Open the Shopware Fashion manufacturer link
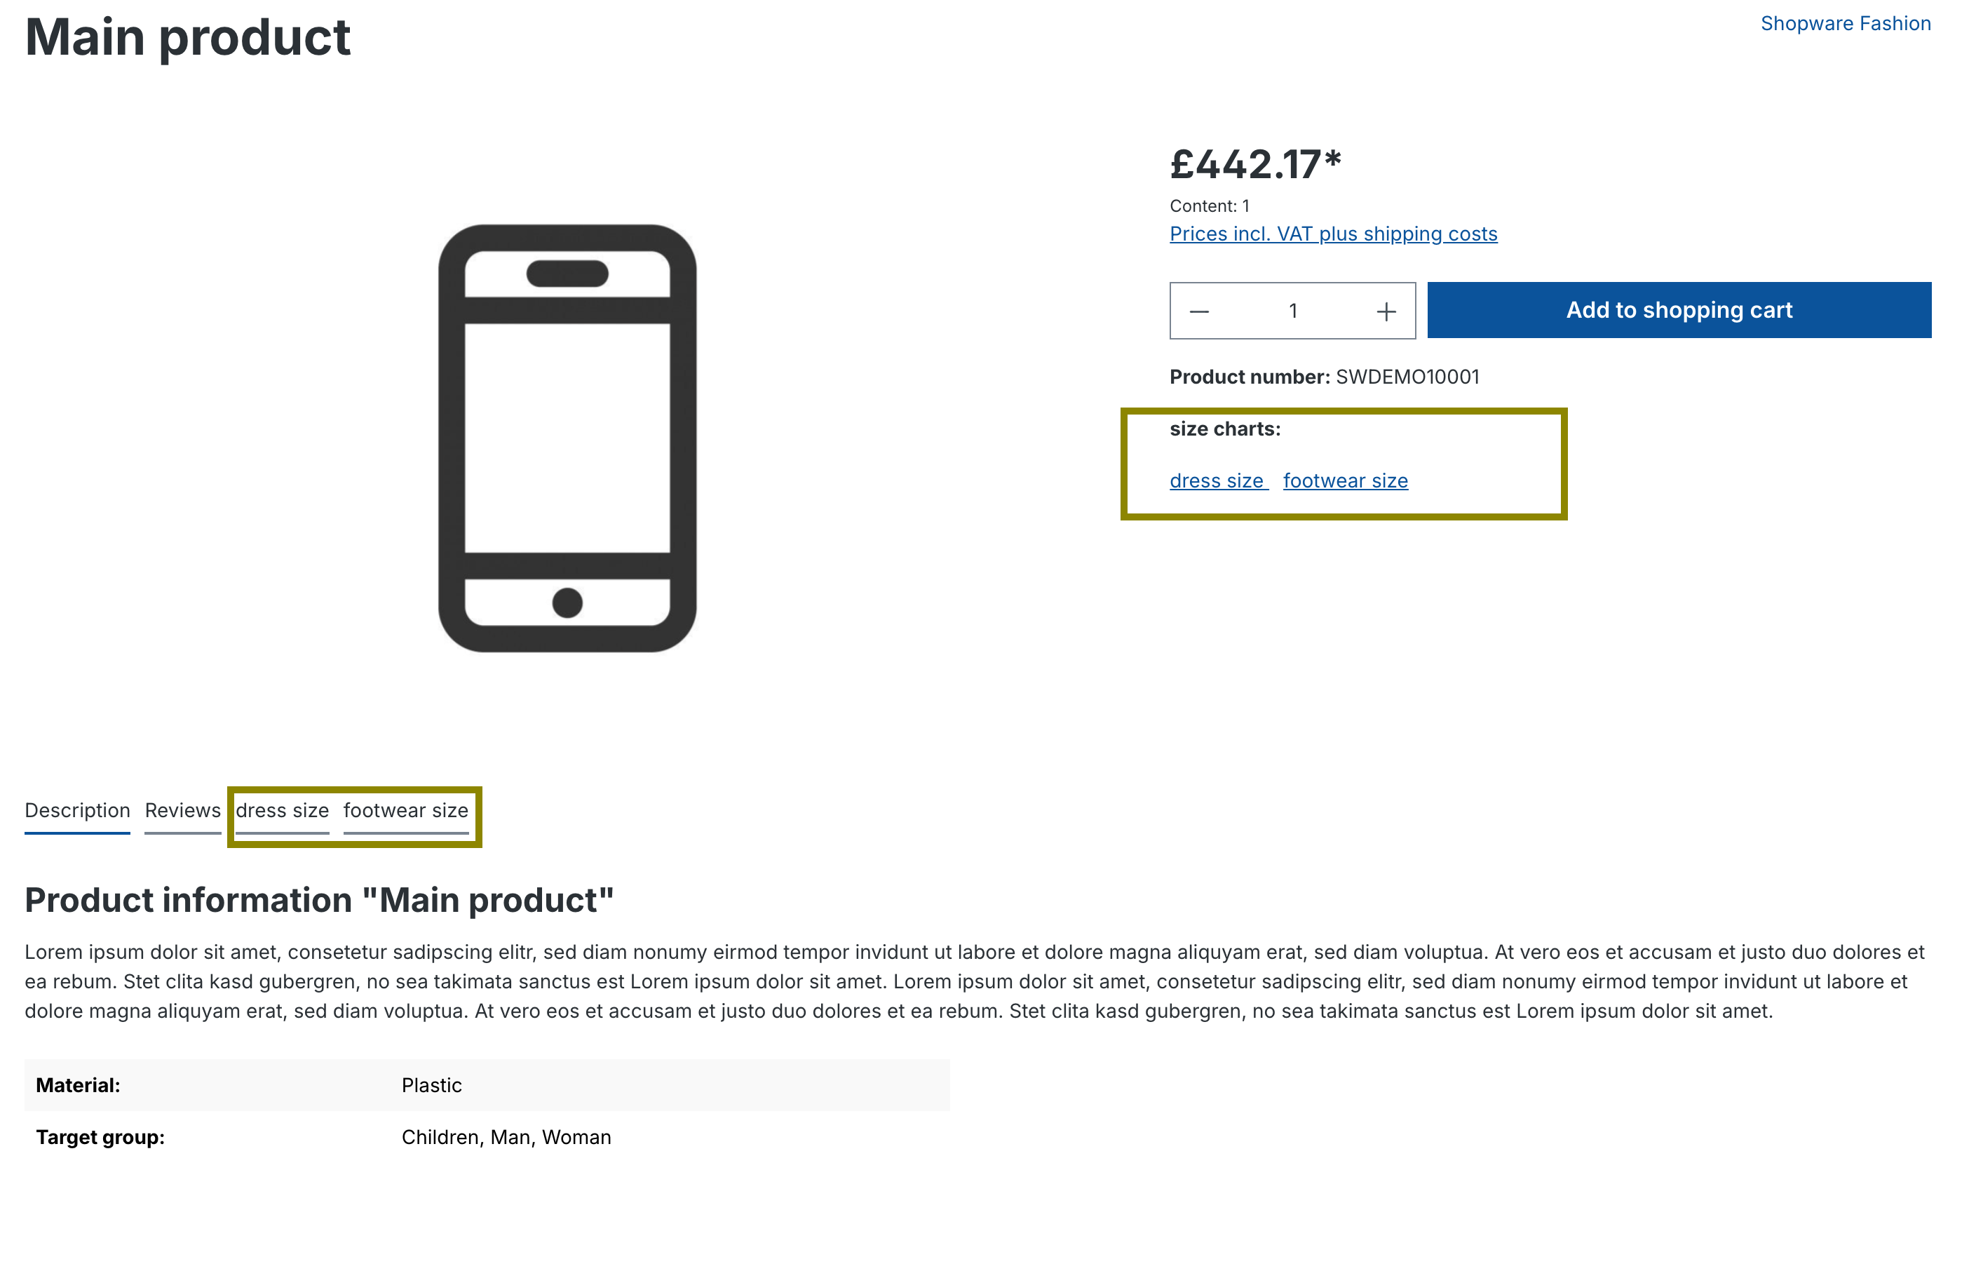The image size is (1969, 1271). (x=1846, y=23)
